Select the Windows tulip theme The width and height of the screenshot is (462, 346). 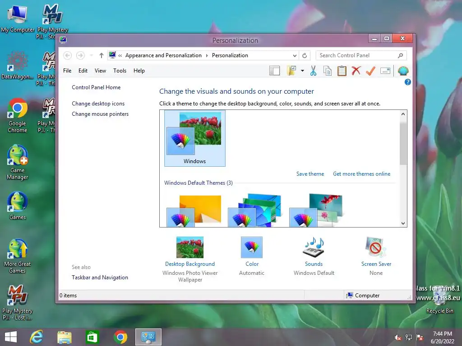pos(195,138)
